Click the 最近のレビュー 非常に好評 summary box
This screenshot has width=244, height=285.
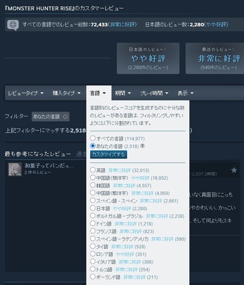(215, 59)
